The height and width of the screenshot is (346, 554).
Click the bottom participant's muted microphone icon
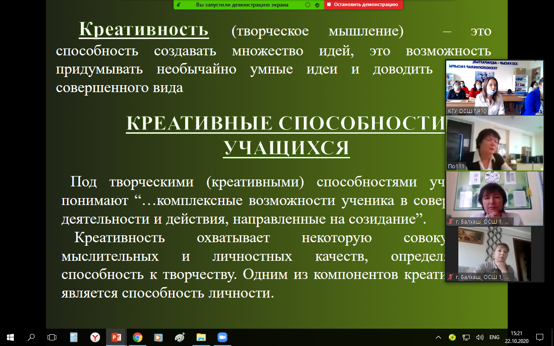(451, 277)
